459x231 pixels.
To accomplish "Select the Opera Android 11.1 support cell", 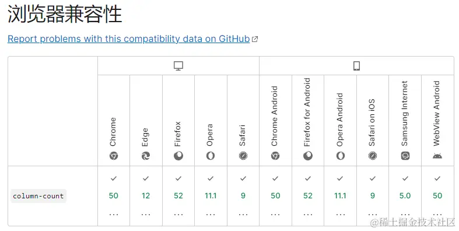I will 340,196.
